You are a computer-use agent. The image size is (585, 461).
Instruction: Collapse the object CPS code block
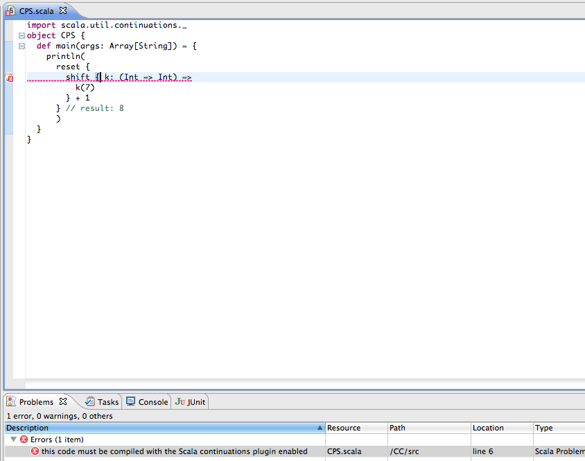pyautogui.click(x=21, y=36)
